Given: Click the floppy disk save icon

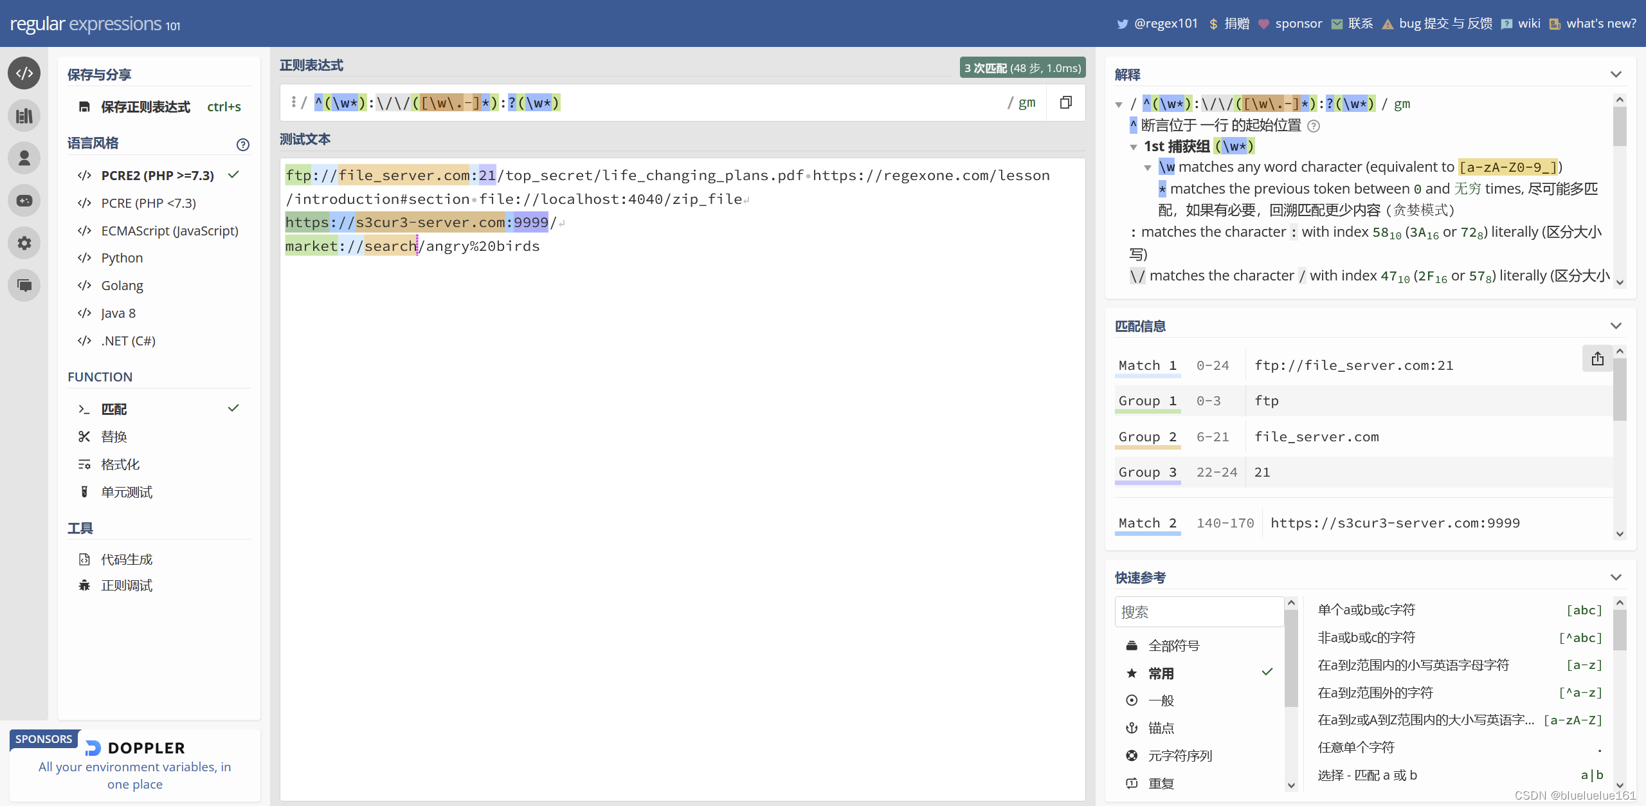Looking at the screenshot, I should click(x=84, y=107).
